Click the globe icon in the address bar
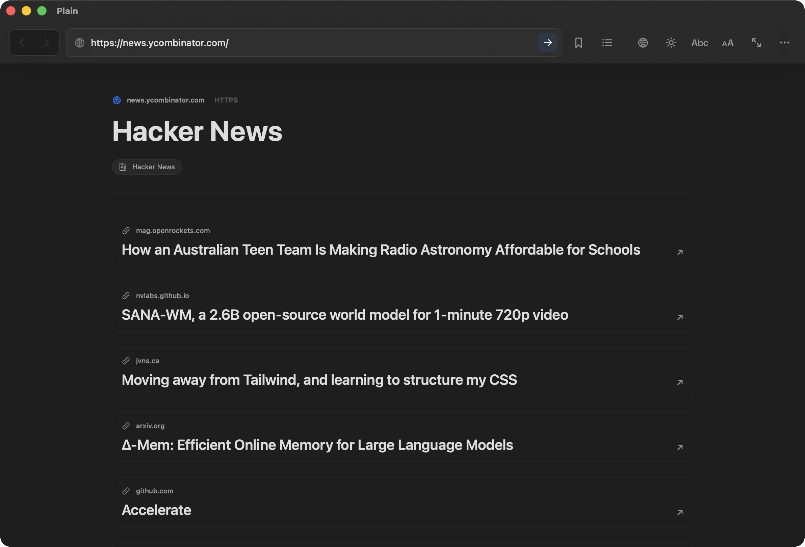Screen dimensions: 805x547 point(80,42)
